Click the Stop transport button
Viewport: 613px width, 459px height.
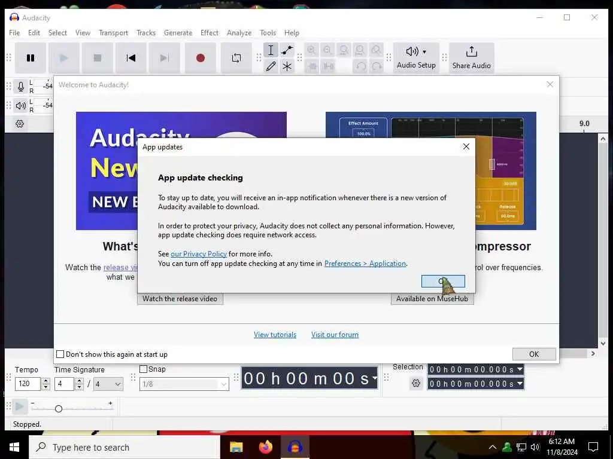click(x=98, y=58)
